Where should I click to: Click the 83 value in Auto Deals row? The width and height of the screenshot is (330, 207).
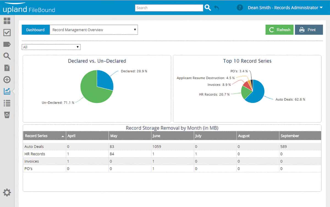112,147
